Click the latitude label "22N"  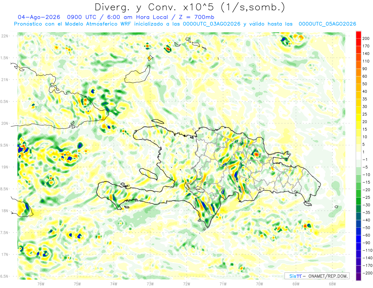coord(5,36)
